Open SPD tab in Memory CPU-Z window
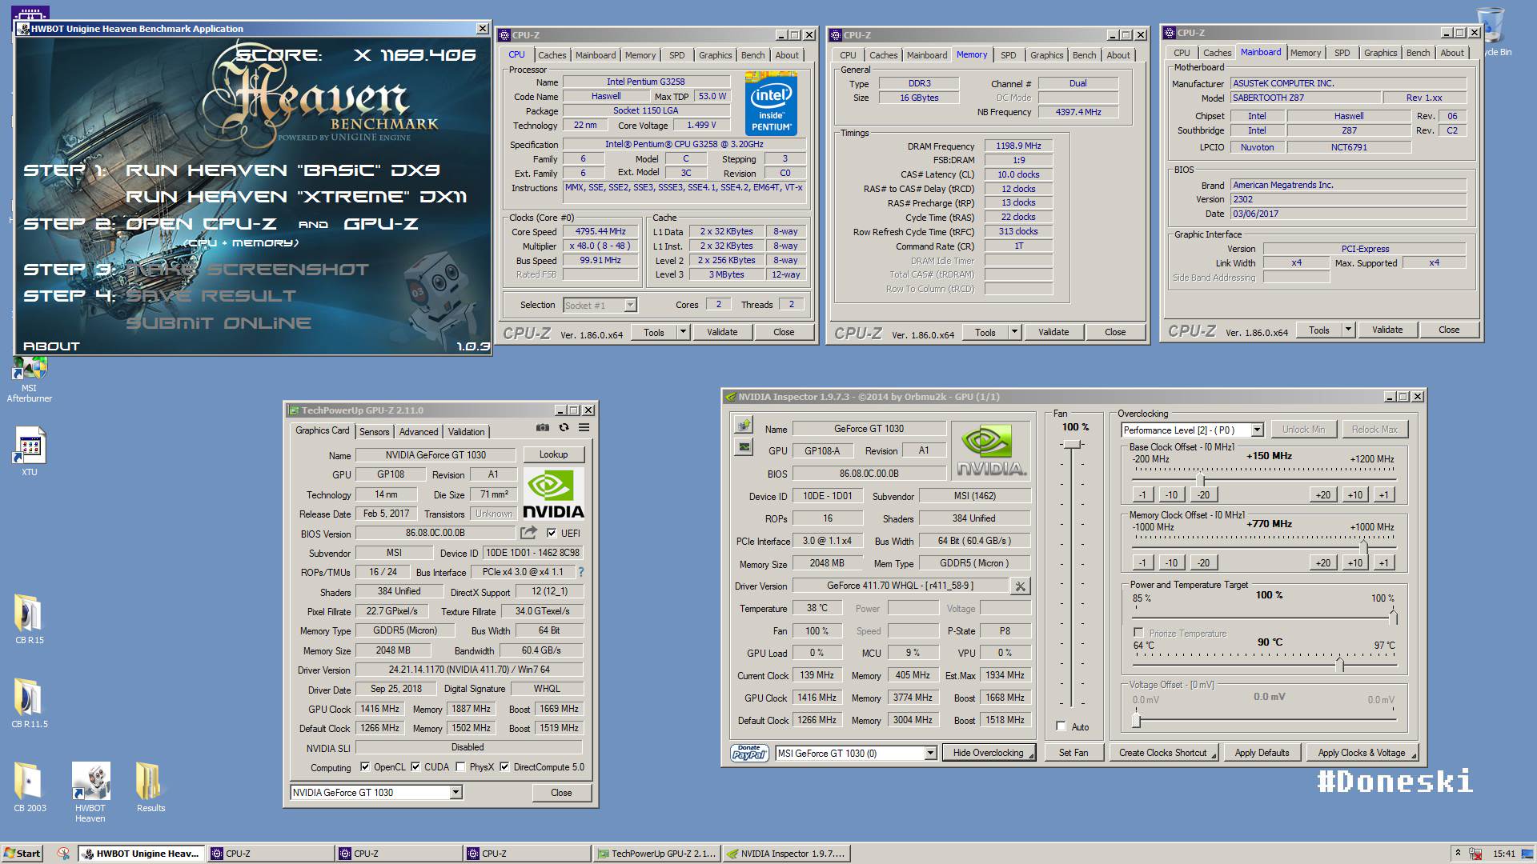This screenshot has width=1537, height=864. tap(1009, 55)
